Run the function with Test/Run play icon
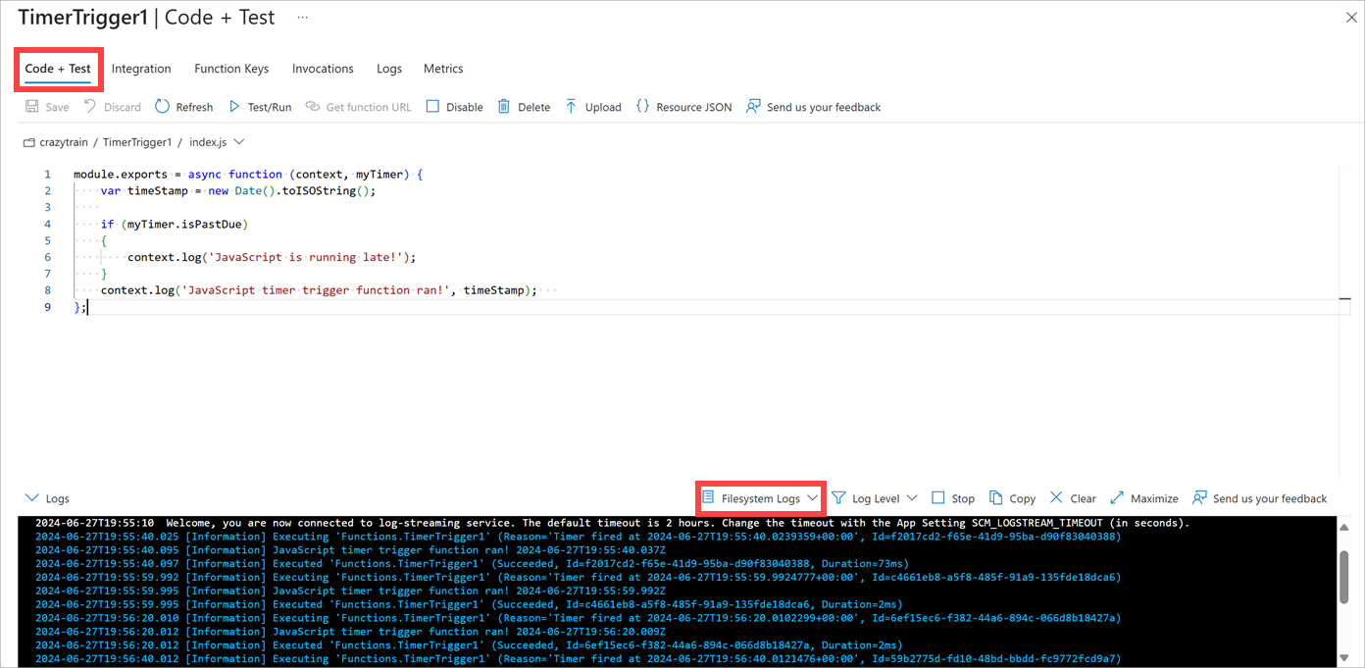 [234, 107]
